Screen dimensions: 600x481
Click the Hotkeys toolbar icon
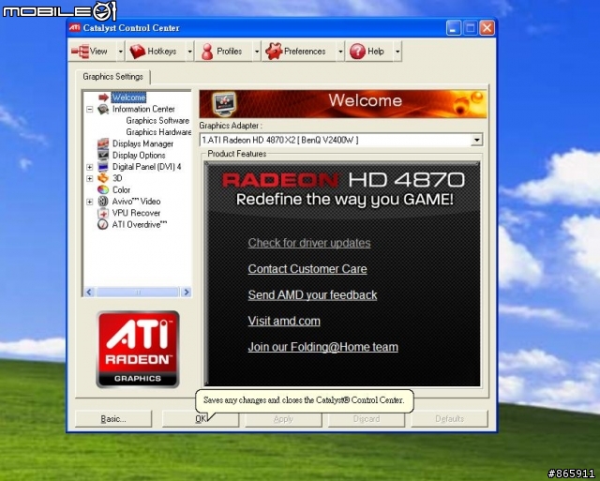[138, 51]
